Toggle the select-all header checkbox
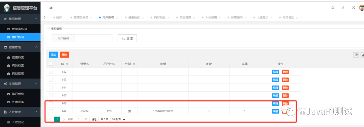Screen dimensions: 364x127 point(51,64)
